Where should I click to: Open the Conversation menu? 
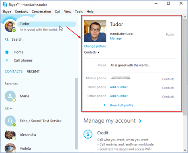point(41,12)
